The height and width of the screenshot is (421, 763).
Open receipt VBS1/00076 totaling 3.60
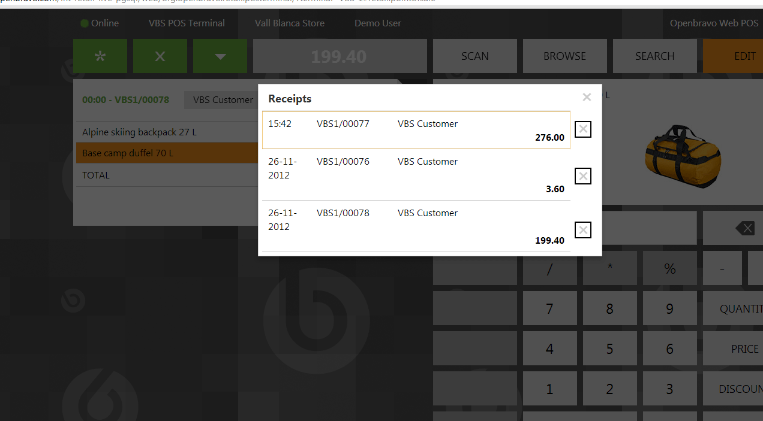coord(416,175)
